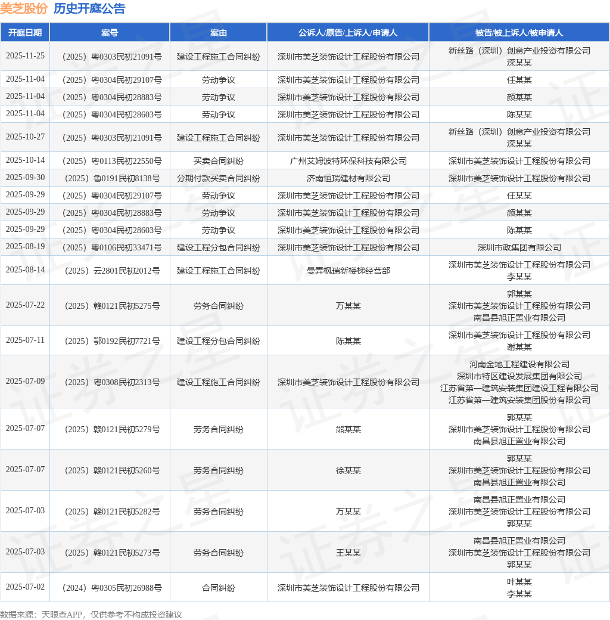The width and height of the screenshot is (610, 620).
Task: Click the date 2025-07-02
Action: coord(25,587)
